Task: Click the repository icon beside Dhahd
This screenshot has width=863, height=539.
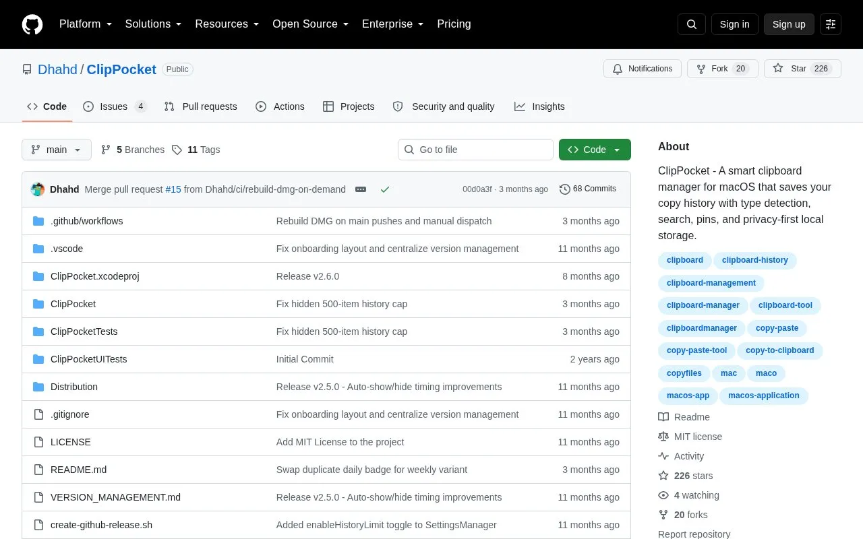Action: [27, 69]
